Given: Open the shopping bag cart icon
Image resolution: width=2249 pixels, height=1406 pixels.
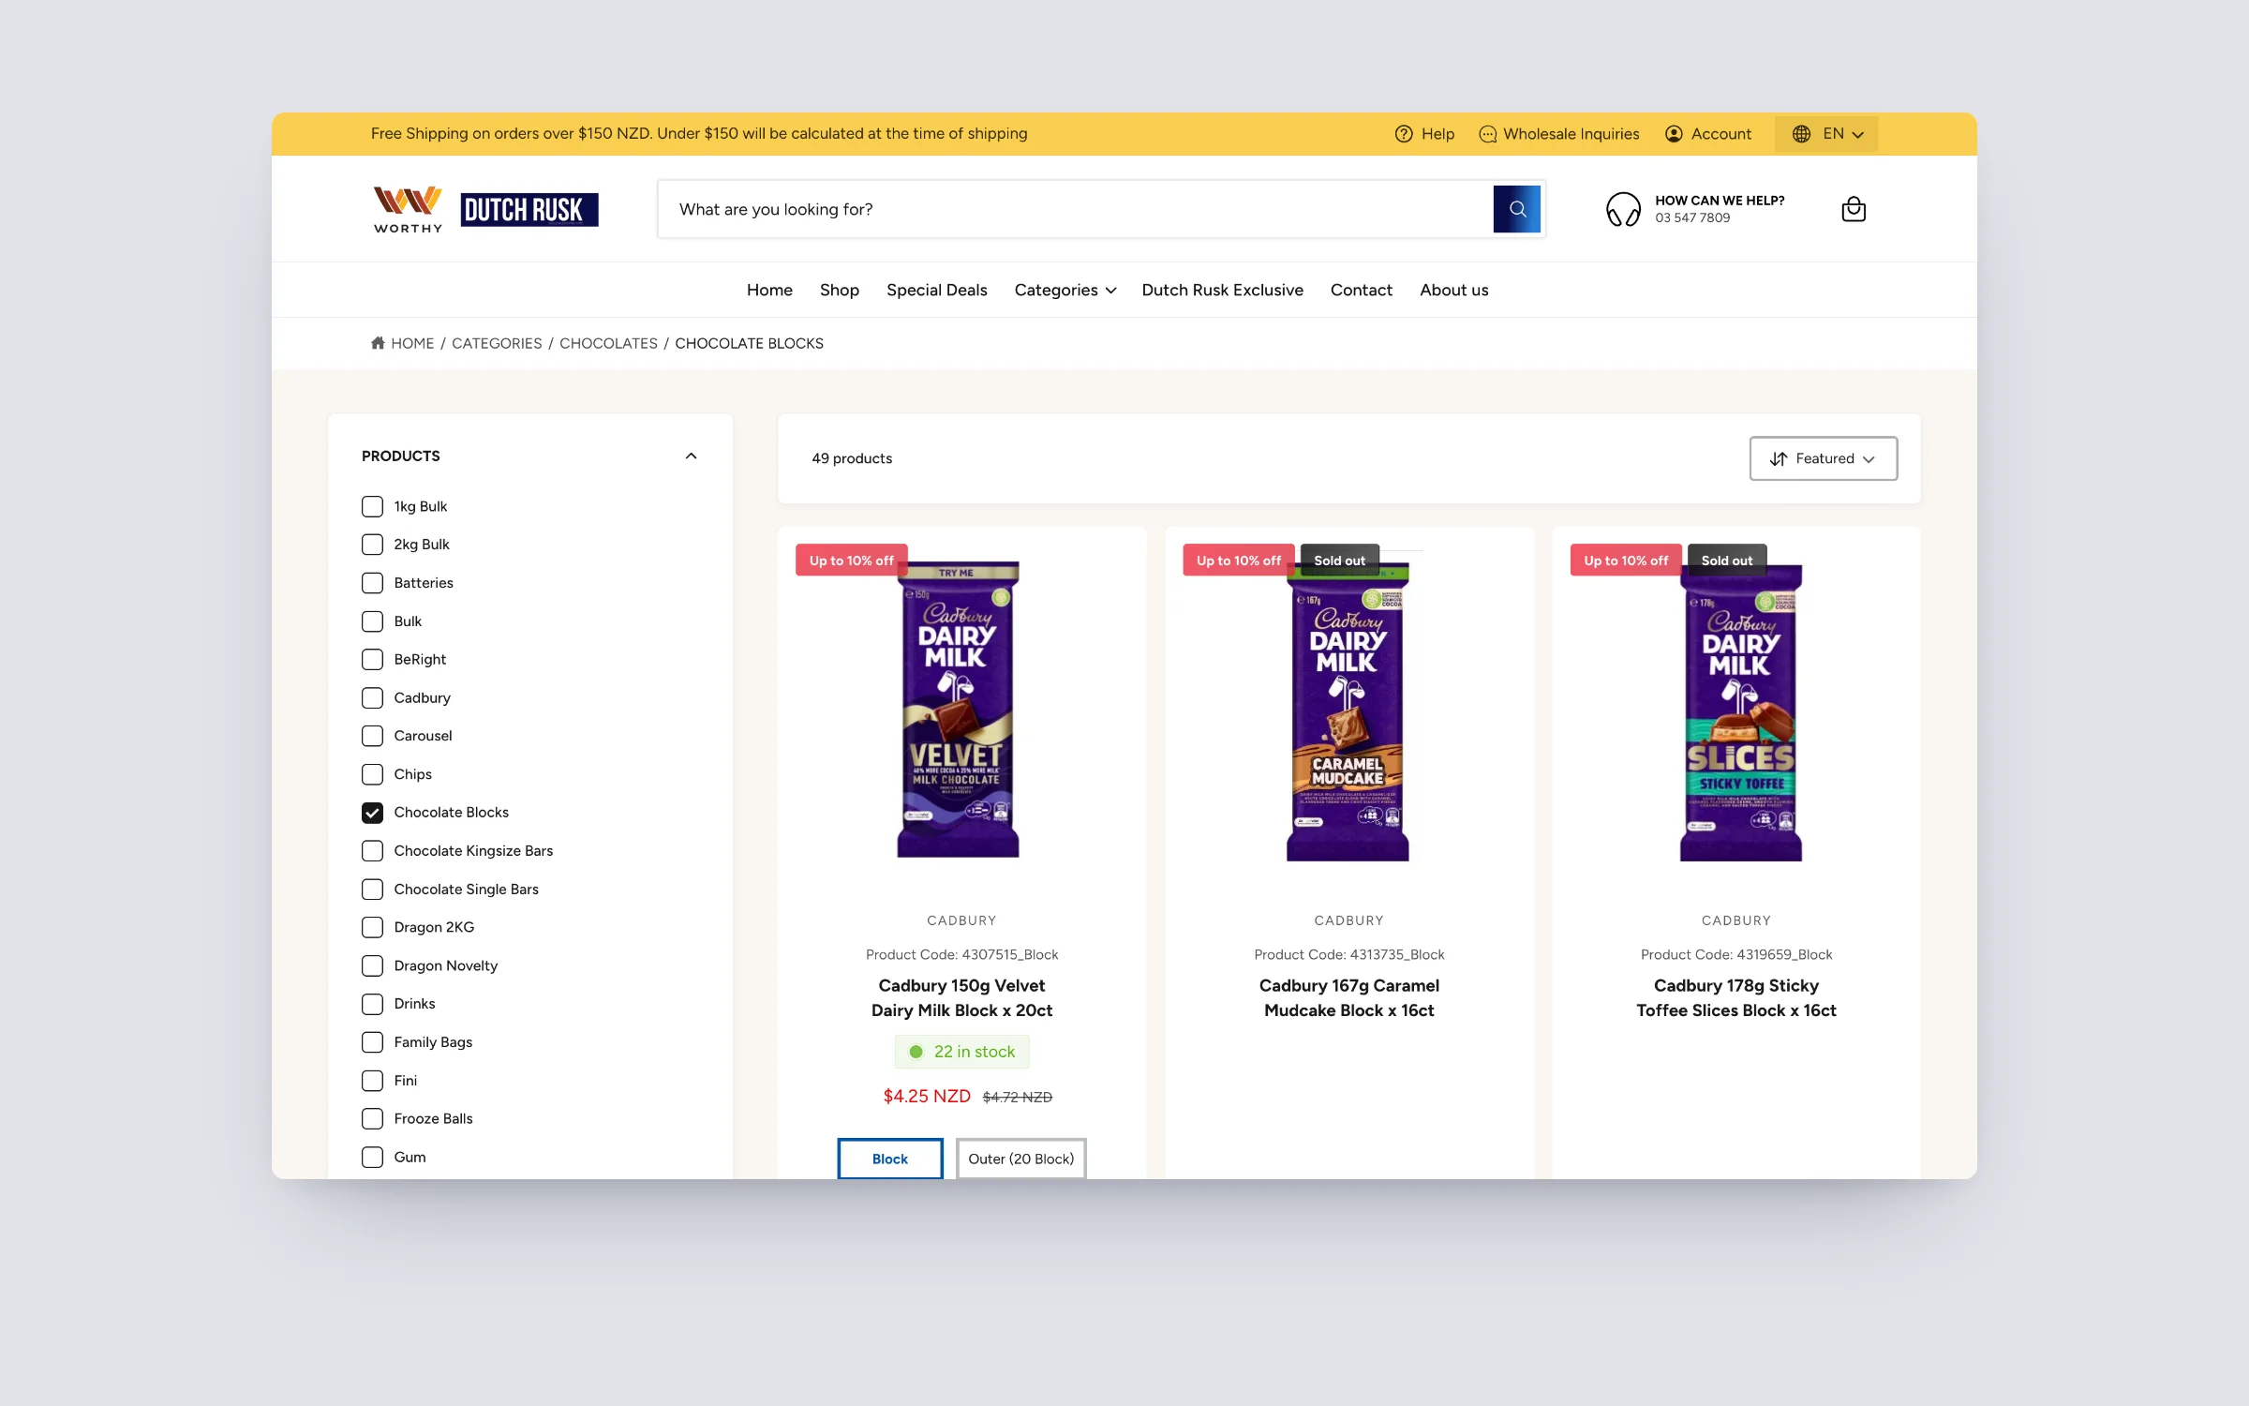Looking at the screenshot, I should coord(1853,209).
